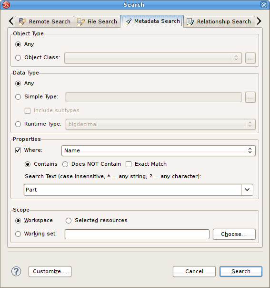Switch to the Relationship Search tab
270x288 pixels.
pos(219,21)
